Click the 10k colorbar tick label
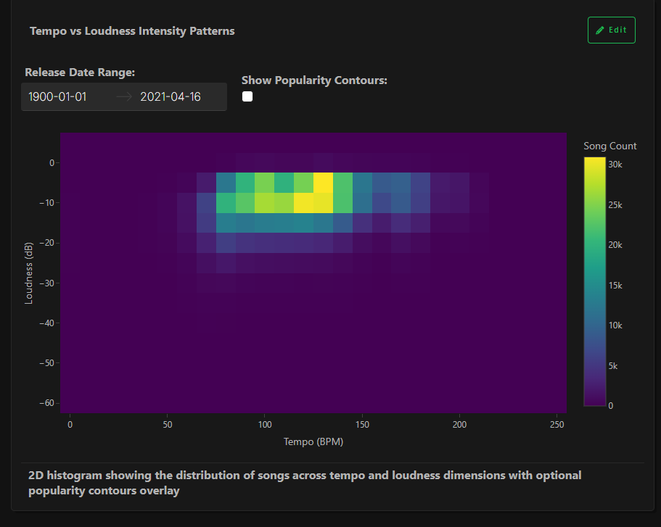 click(x=615, y=325)
